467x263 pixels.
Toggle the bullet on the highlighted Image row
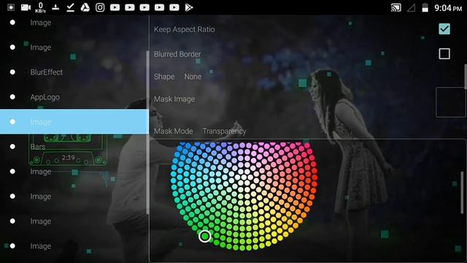12,122
